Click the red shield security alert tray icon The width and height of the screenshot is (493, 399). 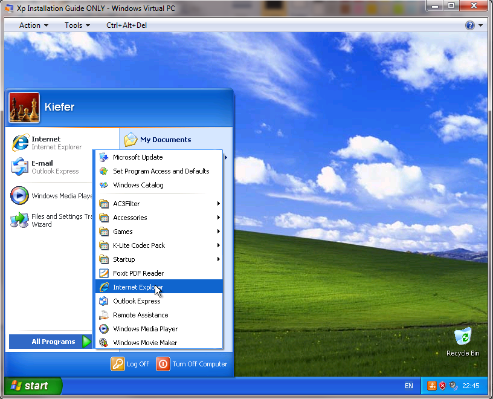[x=442, y=386]
